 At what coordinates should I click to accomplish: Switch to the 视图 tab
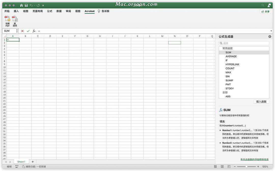(x=78, y=11)
